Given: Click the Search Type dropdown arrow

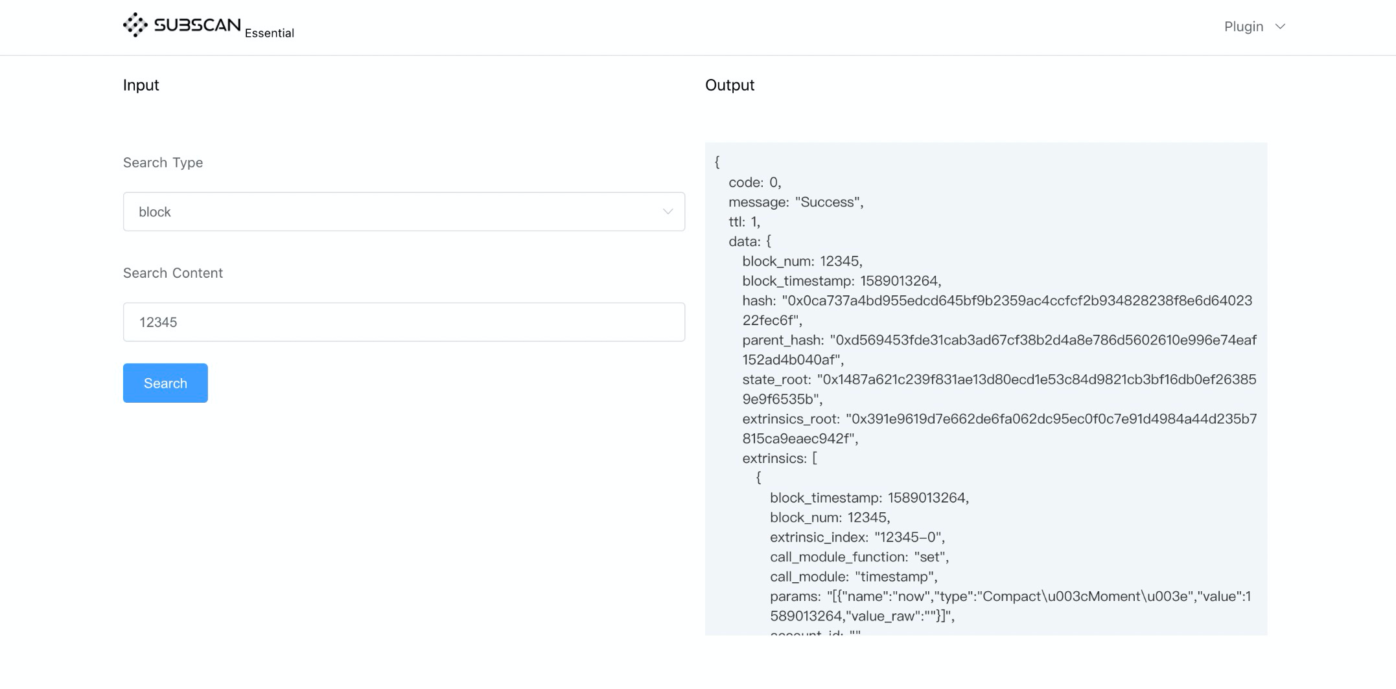Looking at the screenshot, I should point(668,212).
